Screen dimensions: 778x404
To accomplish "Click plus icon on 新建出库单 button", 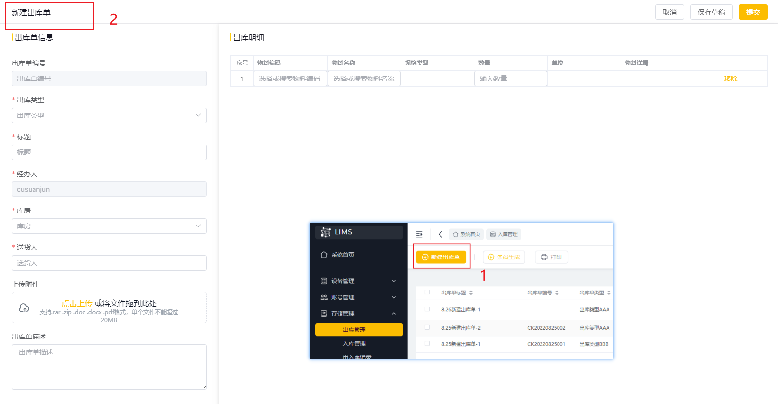I will tap(425, 257).
